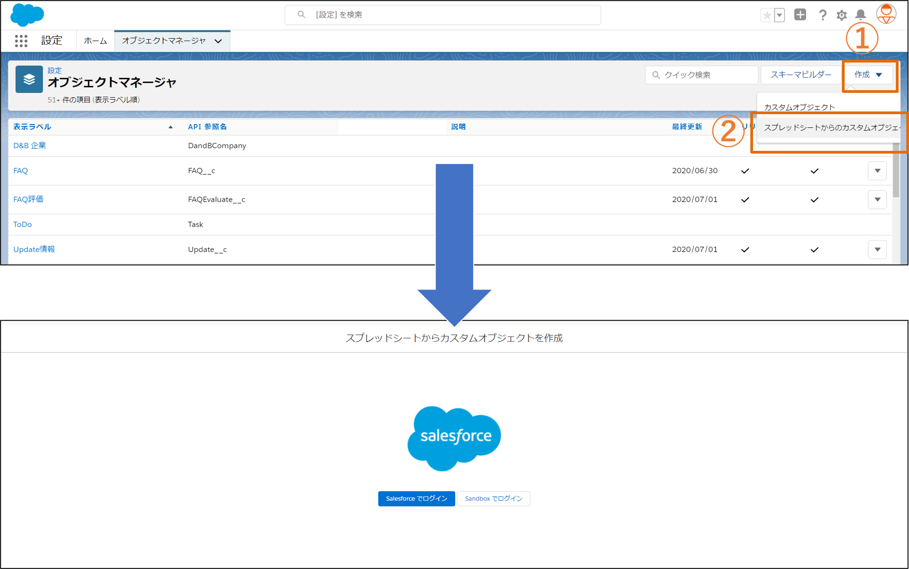Sort by the 最終更新 column header
Screen dimensions: 909x569
[687, 127]
